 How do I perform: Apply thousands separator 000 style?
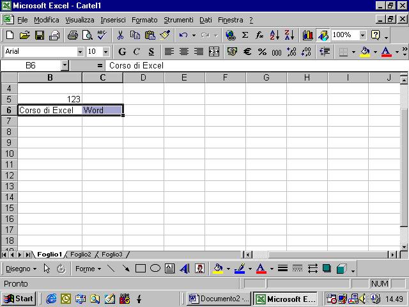[277, 51]
